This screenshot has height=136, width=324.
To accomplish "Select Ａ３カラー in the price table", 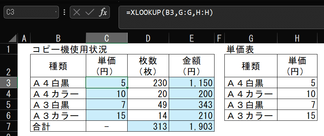I will [x=251, y=115].
